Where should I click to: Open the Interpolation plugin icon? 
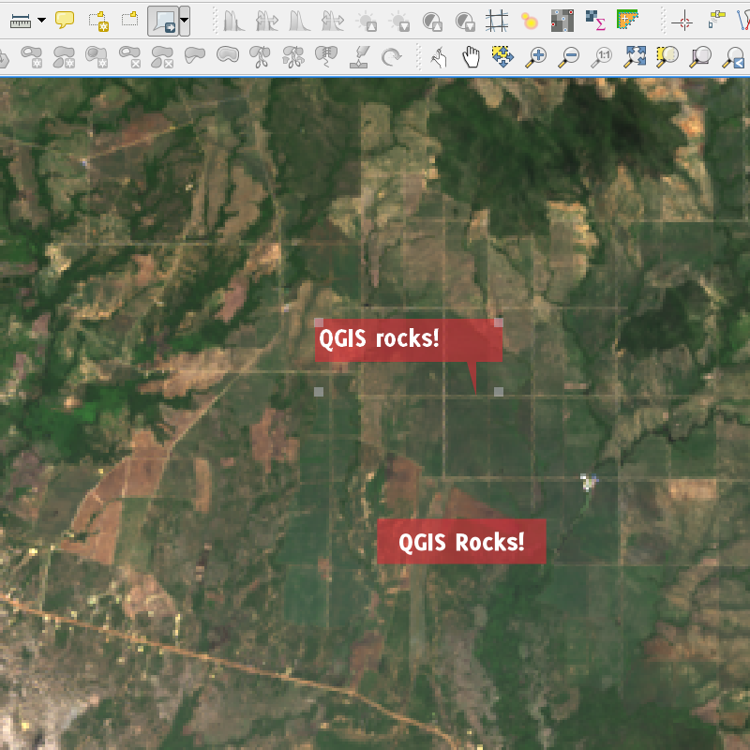[x=562, y=21]
